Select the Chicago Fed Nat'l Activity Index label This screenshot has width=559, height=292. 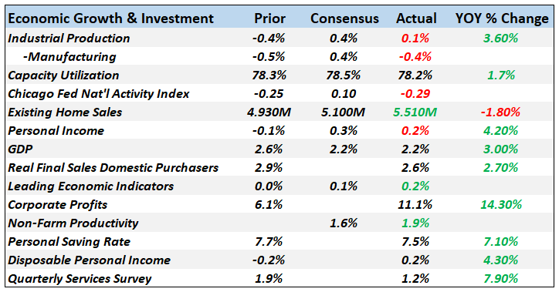click(98, 94)
